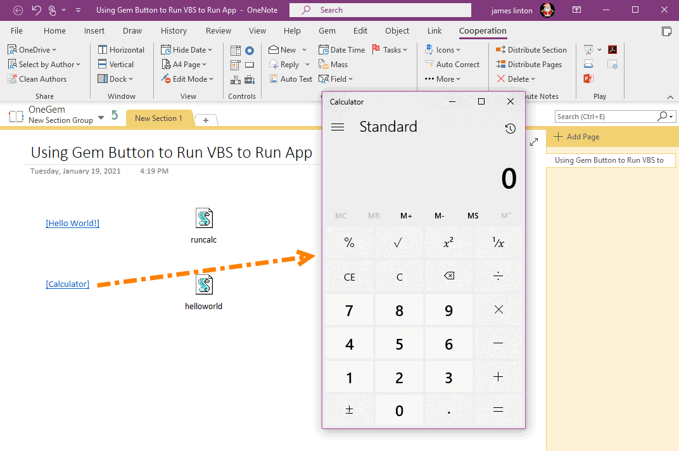Click the Calculator 7 key
Viewport: 679px width, 451px height.
pos(349,310)
